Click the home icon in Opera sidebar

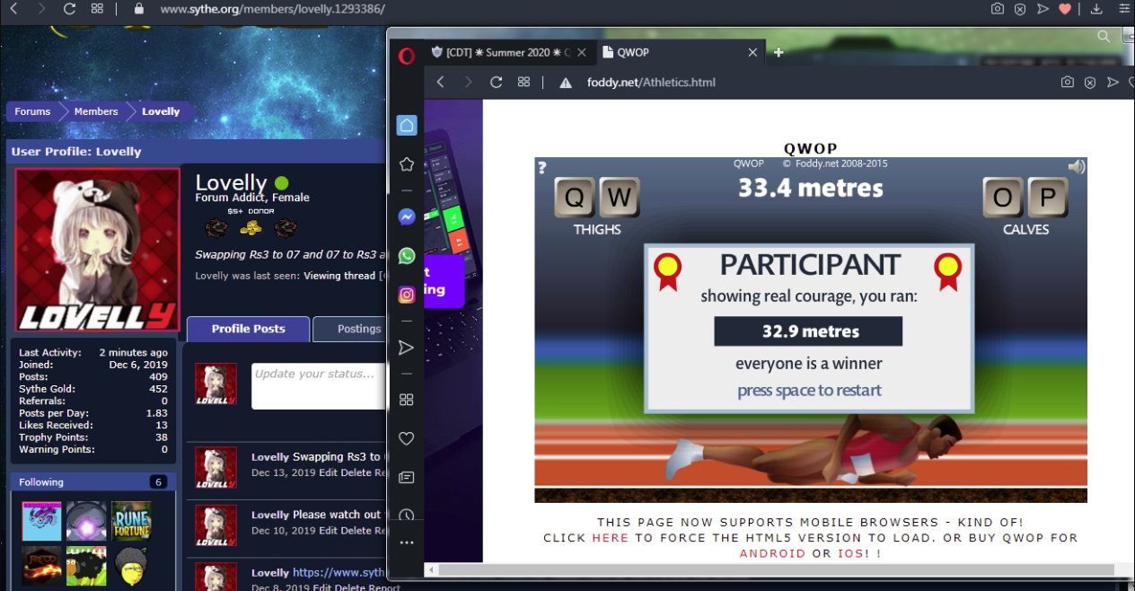(x=407, y=125)
